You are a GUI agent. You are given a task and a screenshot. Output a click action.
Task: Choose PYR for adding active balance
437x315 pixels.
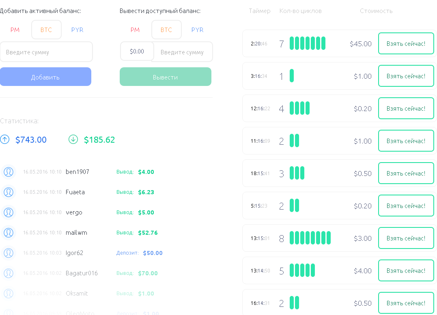[x=77, y=30]
